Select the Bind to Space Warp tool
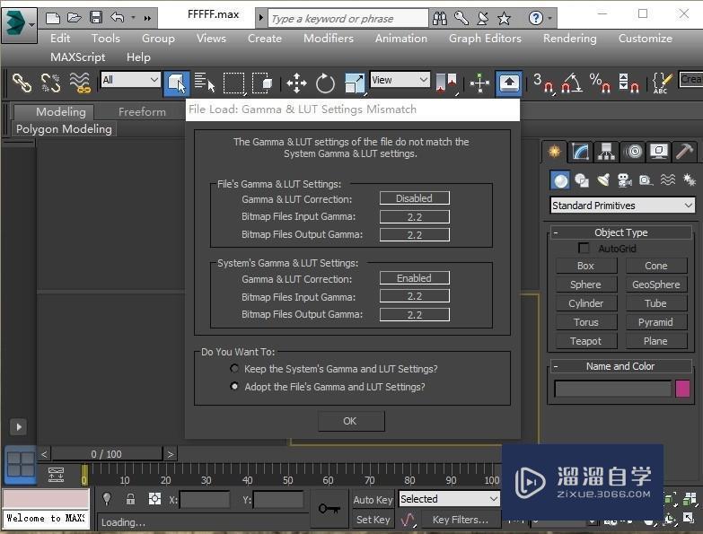 coord(80,83)
